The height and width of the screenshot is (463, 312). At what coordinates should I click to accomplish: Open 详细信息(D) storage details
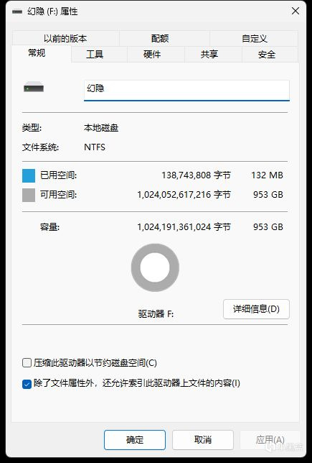pos(256,309)
